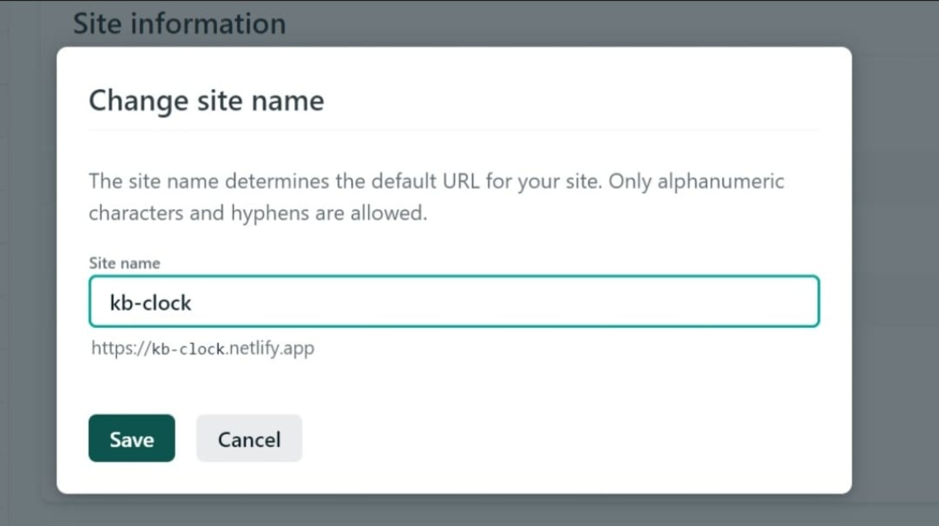
Task: Click the 'Site name' field label
Action: point(124,263)
